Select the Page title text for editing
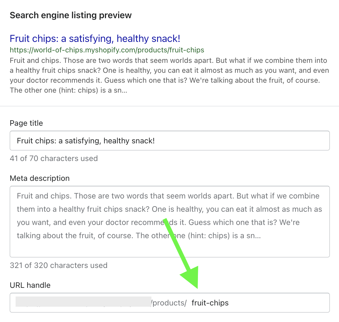 click(86, 141)
